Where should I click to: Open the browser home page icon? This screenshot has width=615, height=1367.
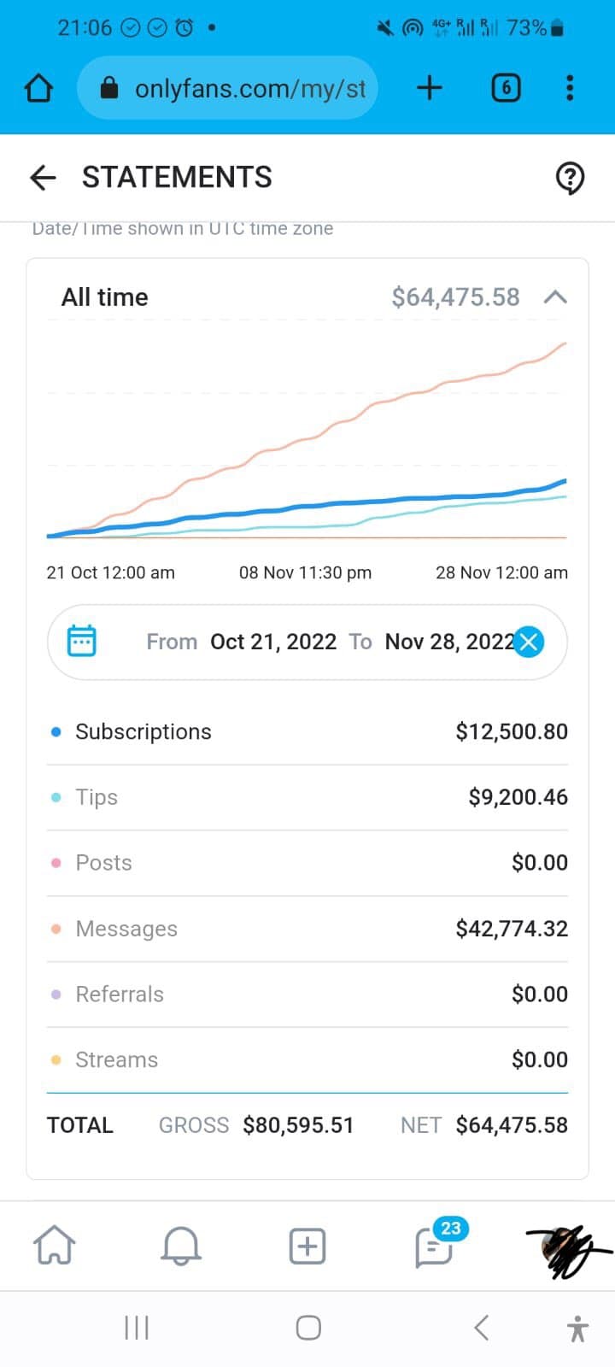tap(38, 88)
